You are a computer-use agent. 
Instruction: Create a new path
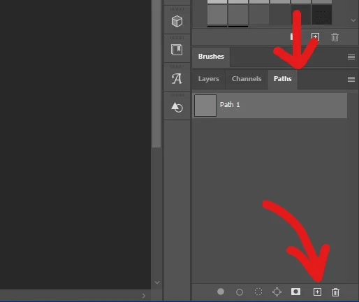coord(317,292)
